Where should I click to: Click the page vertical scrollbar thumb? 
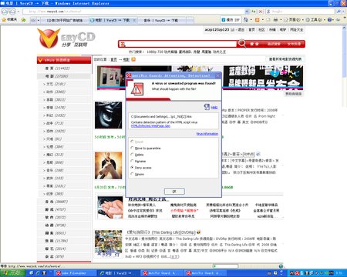pyautogui.click(x=344, y=54)
